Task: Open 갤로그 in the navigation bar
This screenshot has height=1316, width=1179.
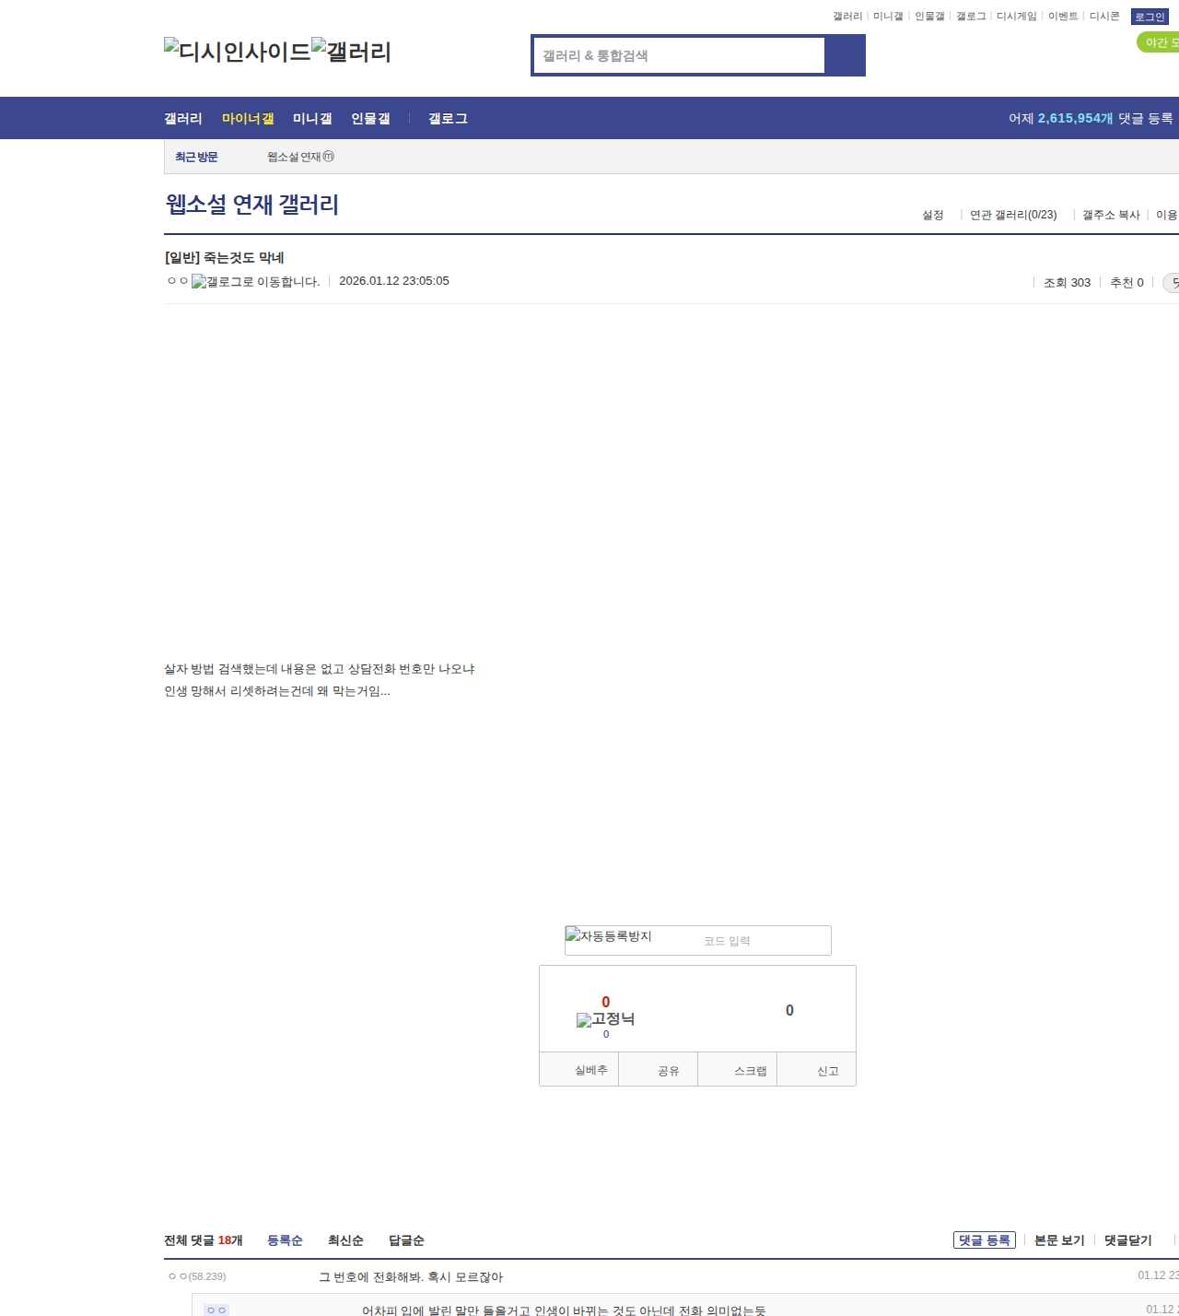Action: point(448,119)
